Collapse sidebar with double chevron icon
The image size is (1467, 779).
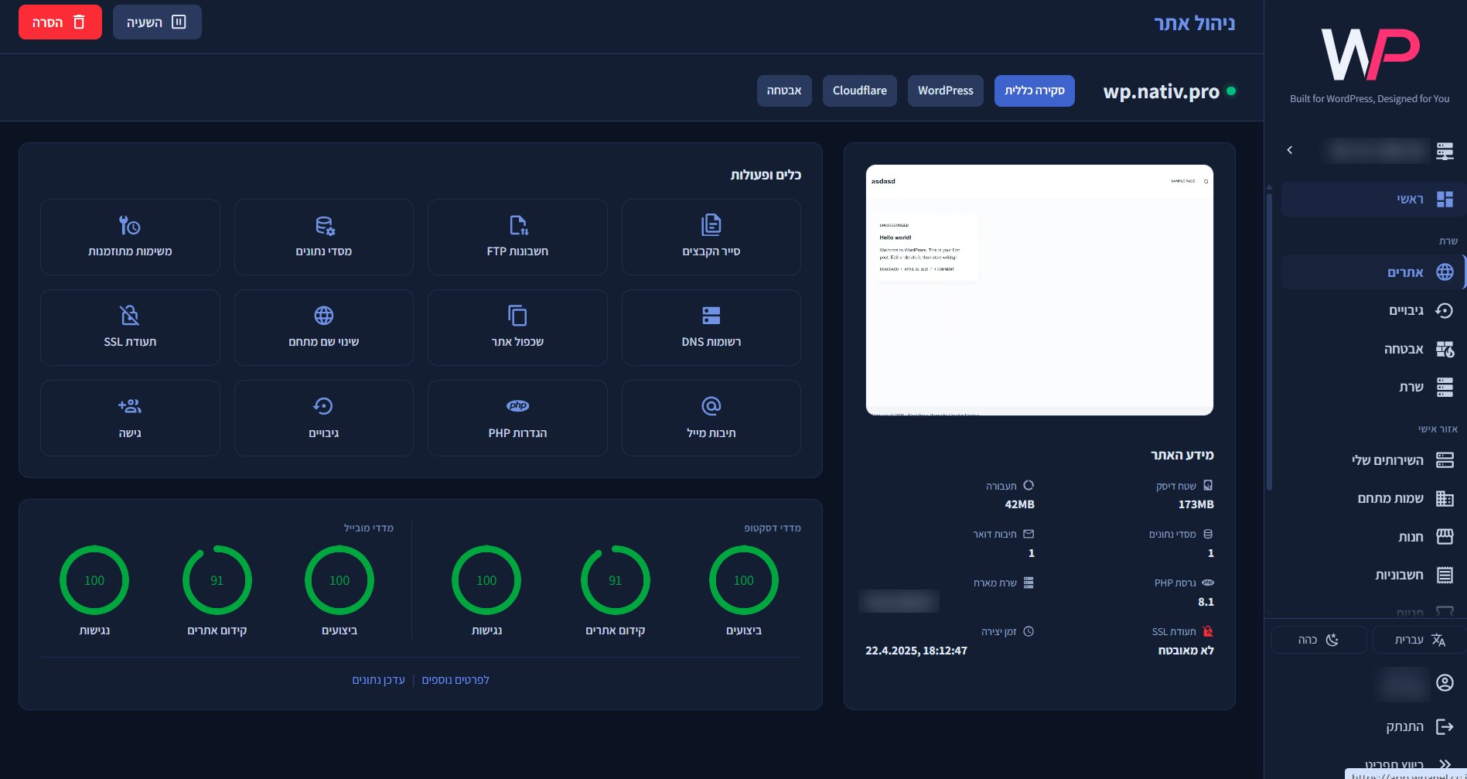1444,764
